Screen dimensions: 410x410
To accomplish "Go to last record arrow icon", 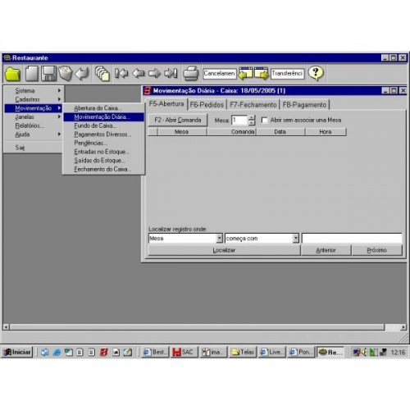I will [x=171, y=73].
